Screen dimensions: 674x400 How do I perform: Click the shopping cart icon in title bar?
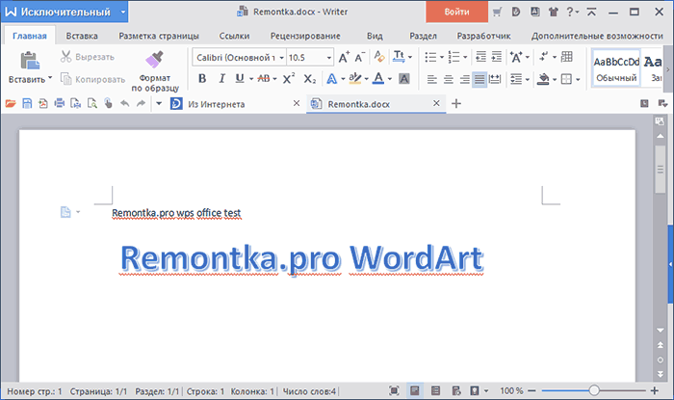(x=498, y=12)
